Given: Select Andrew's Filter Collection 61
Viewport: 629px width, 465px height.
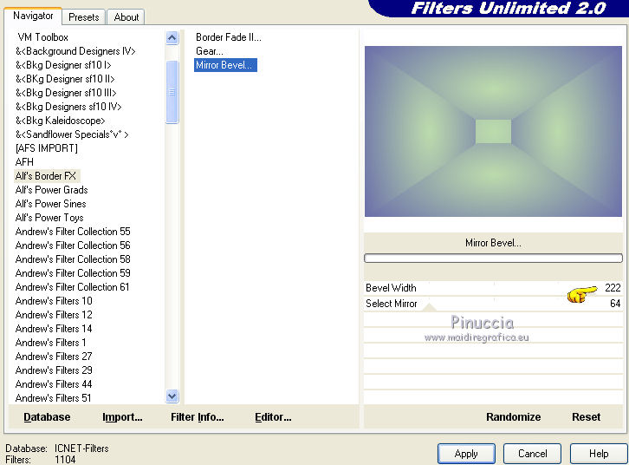Looking at the screenshot, I should pos(72,287).
